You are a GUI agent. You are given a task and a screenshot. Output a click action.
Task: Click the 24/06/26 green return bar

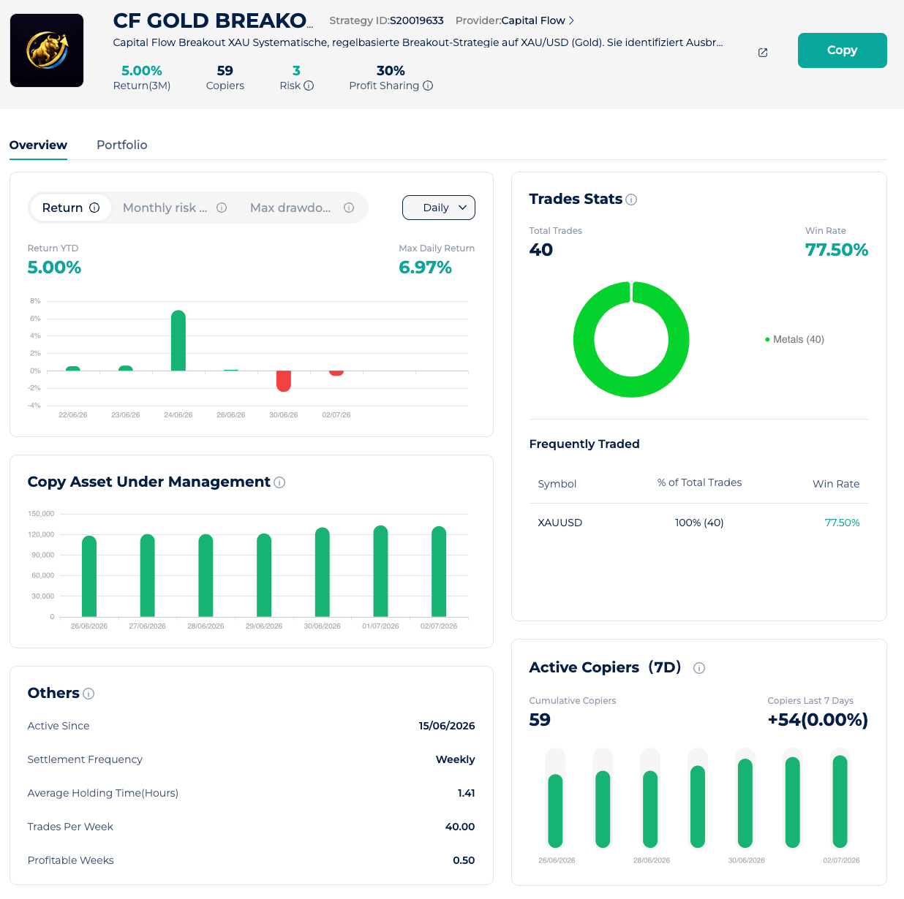pos(178,341)
